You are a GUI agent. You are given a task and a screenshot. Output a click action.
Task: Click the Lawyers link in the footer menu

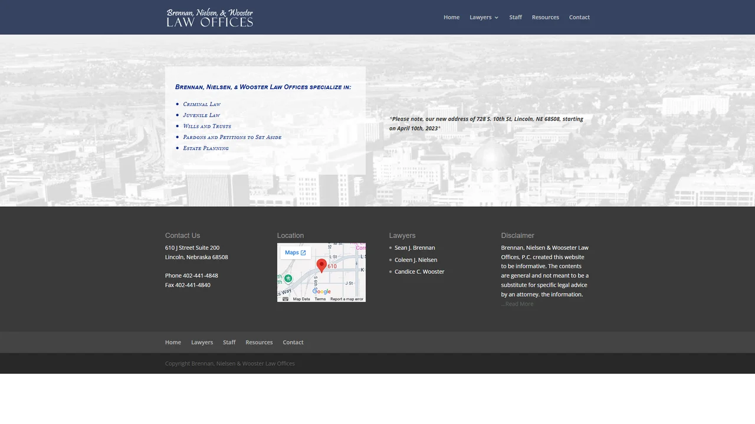click(202, 342)
